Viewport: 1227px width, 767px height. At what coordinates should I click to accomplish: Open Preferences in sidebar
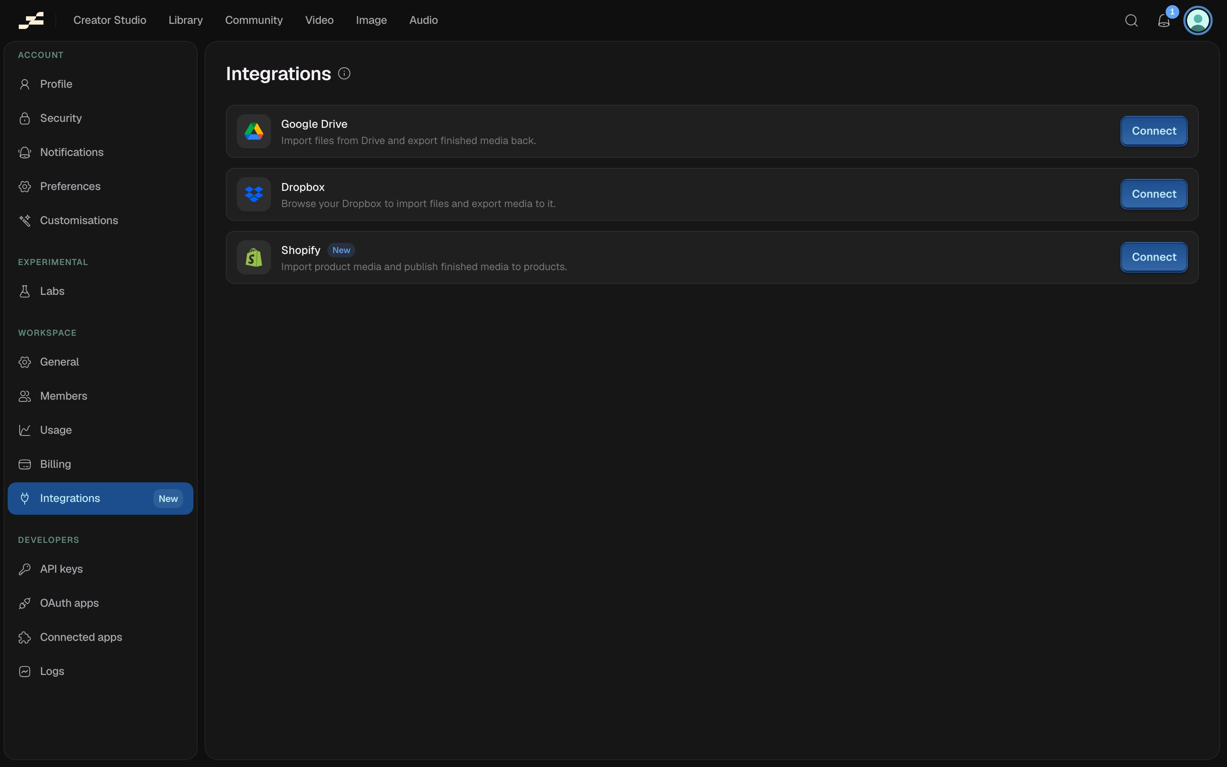[101, 186]
